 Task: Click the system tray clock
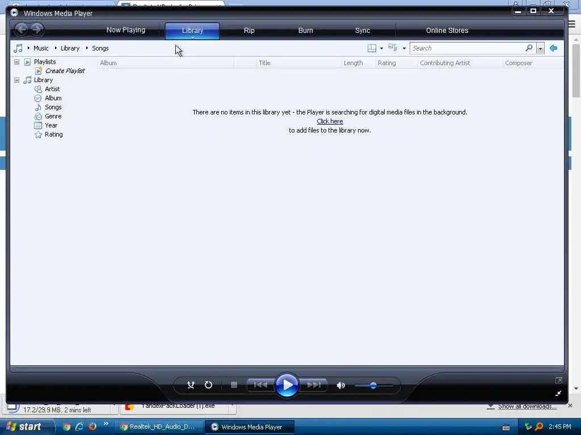[560, 427]
